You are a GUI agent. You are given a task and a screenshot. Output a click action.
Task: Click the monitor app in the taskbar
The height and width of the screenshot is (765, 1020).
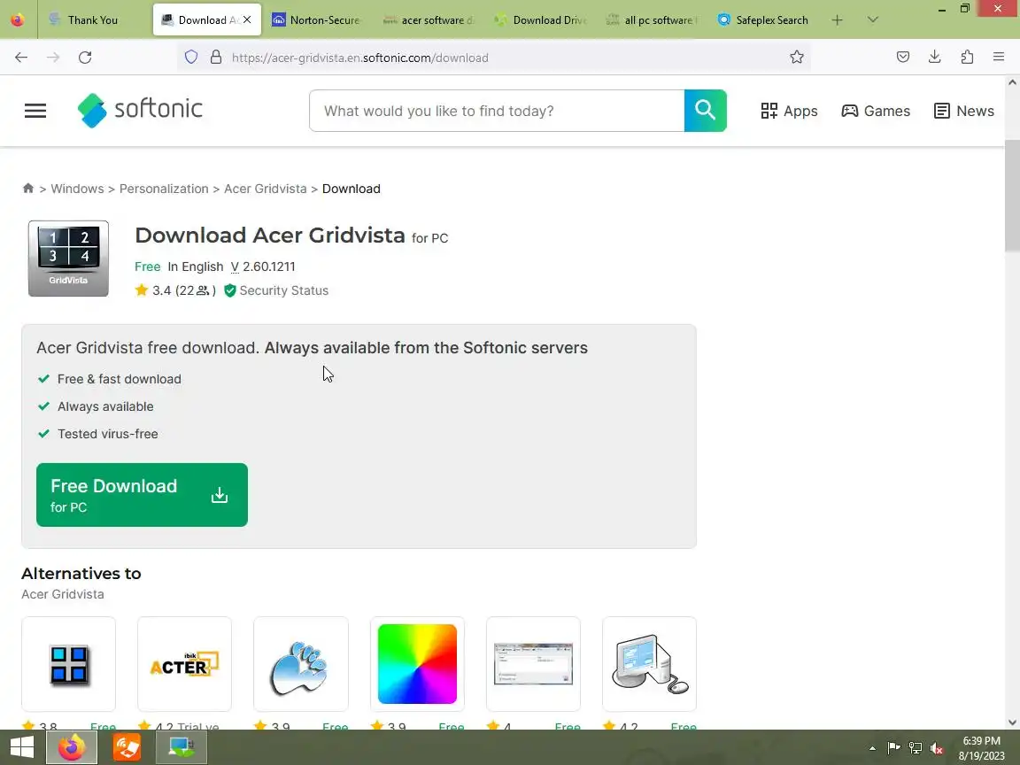pyautogui.click(x=182, y=746)
